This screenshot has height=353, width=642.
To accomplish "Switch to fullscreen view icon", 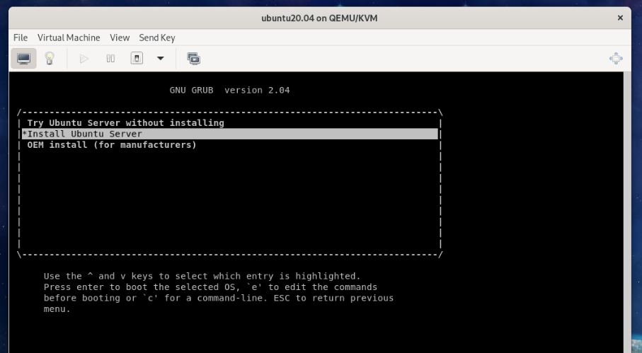I will [x=616, y=59].
